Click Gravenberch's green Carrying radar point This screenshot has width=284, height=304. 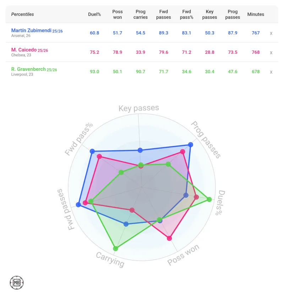pos(115,249)
